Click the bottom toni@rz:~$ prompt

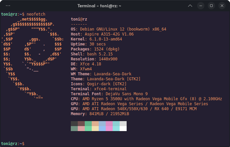[x=13, y=144]
